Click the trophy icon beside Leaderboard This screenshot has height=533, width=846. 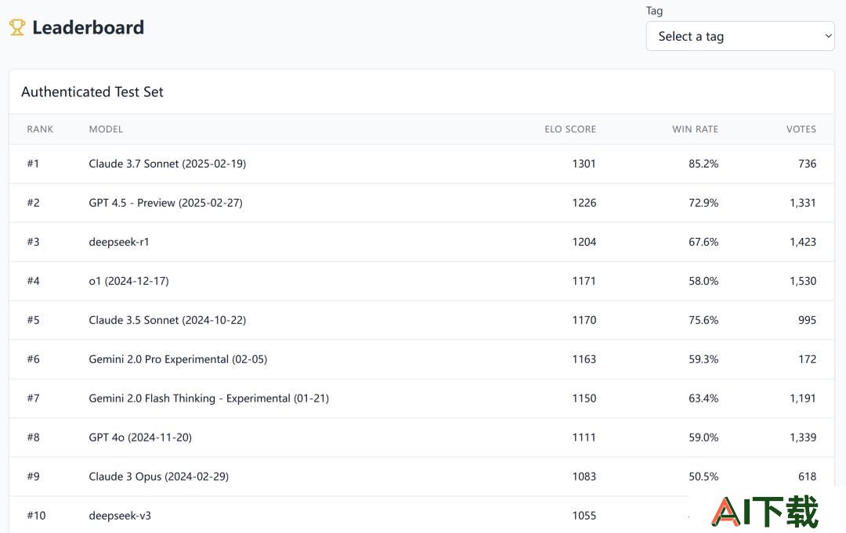[17, 27]
